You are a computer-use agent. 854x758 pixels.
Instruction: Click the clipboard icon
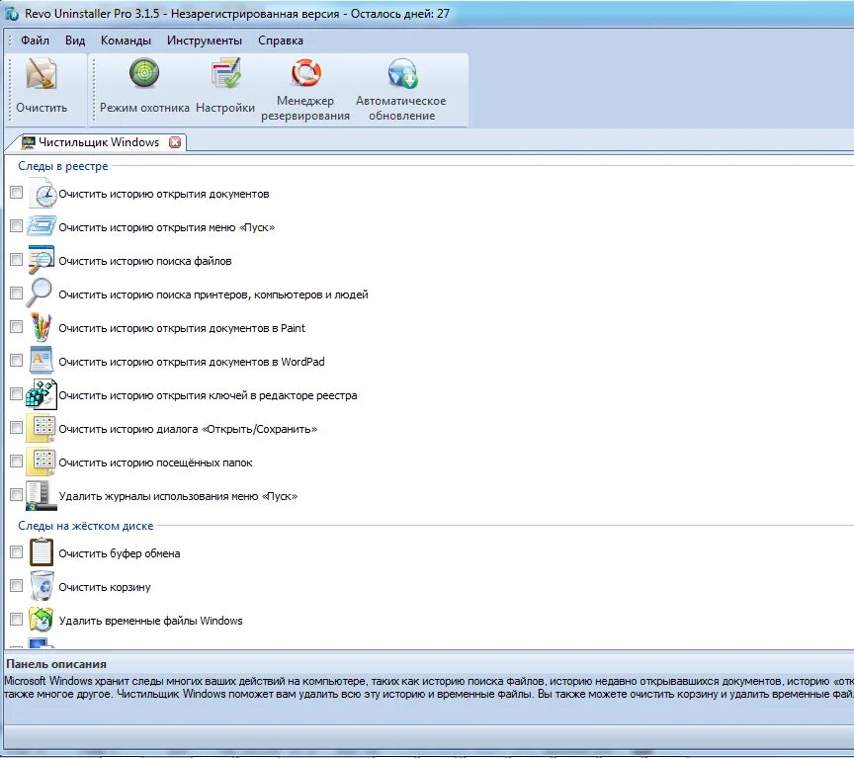pos(41,552)
